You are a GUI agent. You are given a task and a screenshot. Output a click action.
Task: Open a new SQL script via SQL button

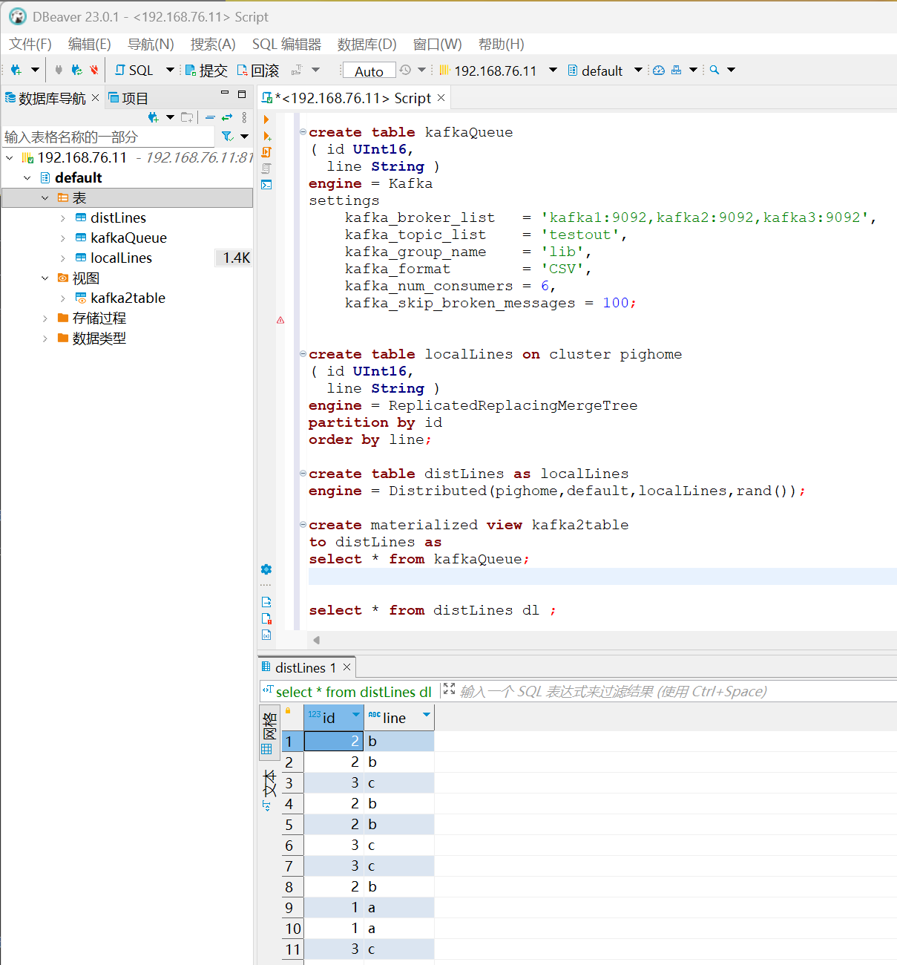click(x=134, y=70)
